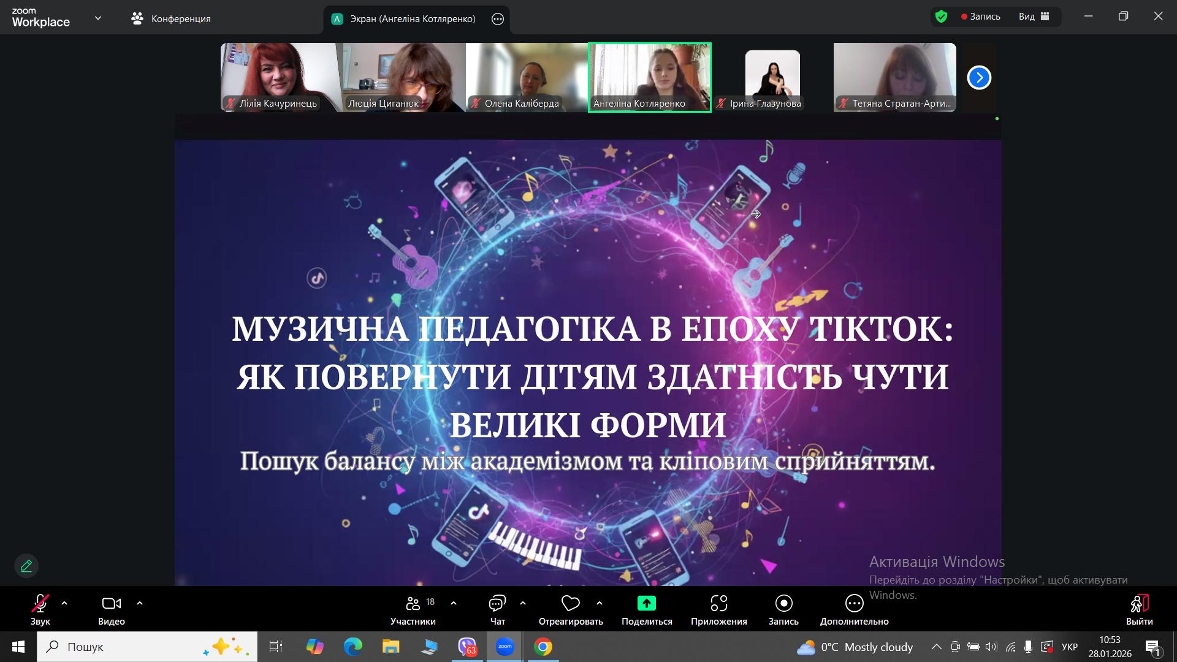
Task: Toggle the Record button in toolbar
Action: point(783,604)
